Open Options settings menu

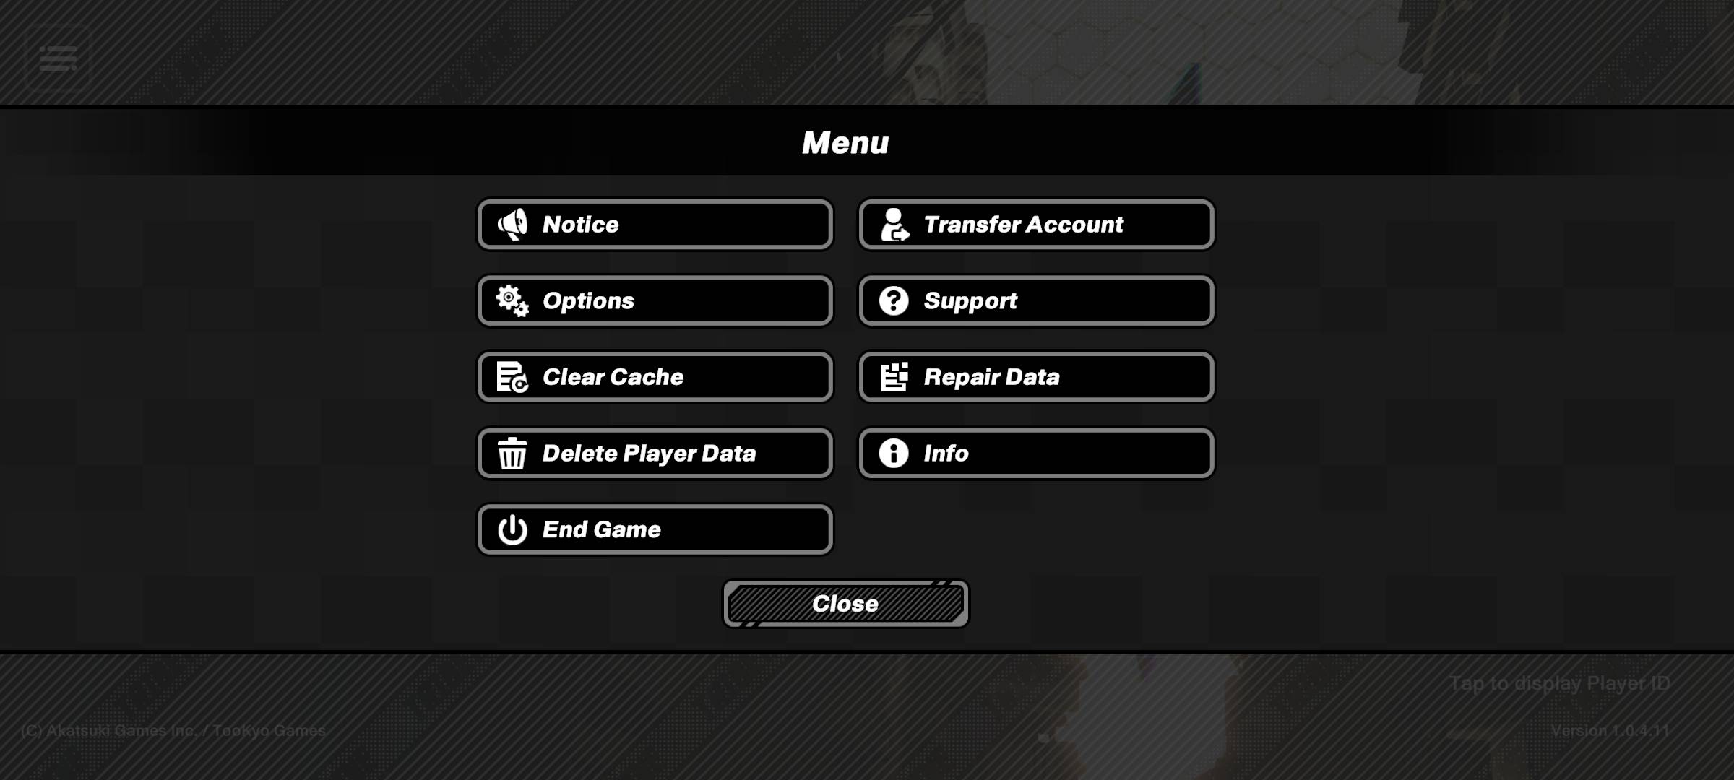tap(655, 300)
